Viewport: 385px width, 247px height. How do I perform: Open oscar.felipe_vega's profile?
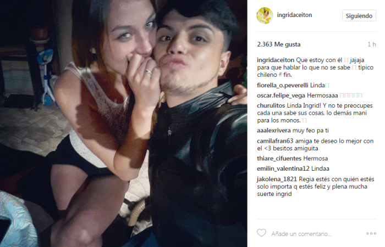point(281,96)
